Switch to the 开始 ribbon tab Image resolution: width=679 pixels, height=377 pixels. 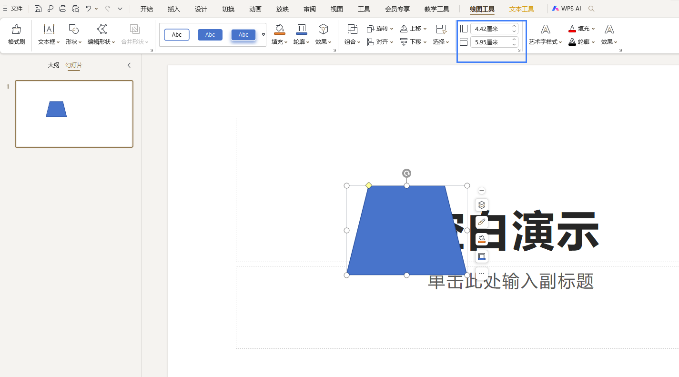(147, 9)
